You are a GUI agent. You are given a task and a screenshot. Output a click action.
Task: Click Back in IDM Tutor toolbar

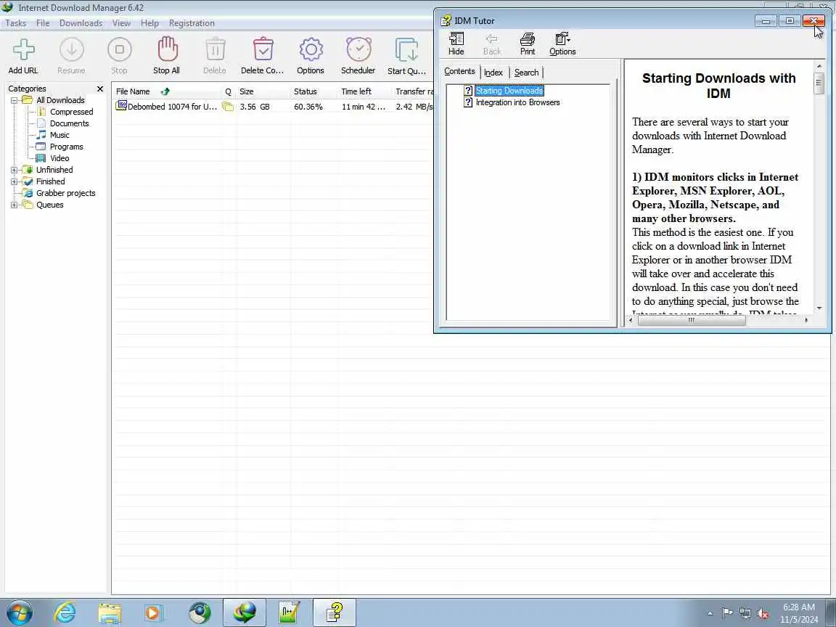(491, 44)
